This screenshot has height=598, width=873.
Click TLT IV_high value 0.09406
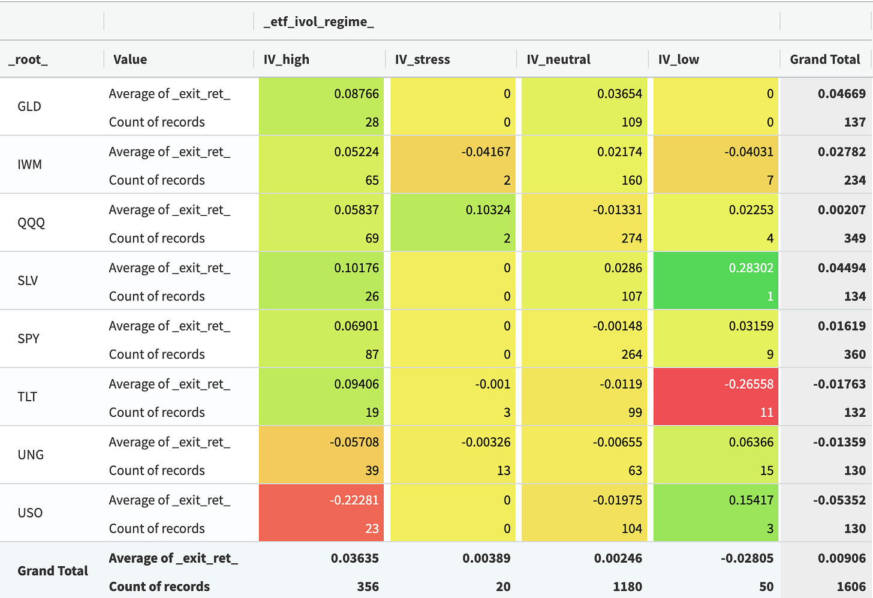pos(357,384)
